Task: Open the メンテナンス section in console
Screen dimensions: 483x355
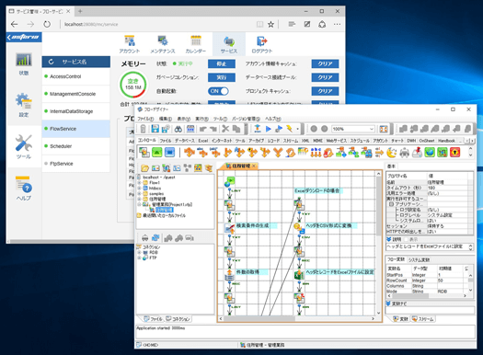Action: tap(163, 44)
